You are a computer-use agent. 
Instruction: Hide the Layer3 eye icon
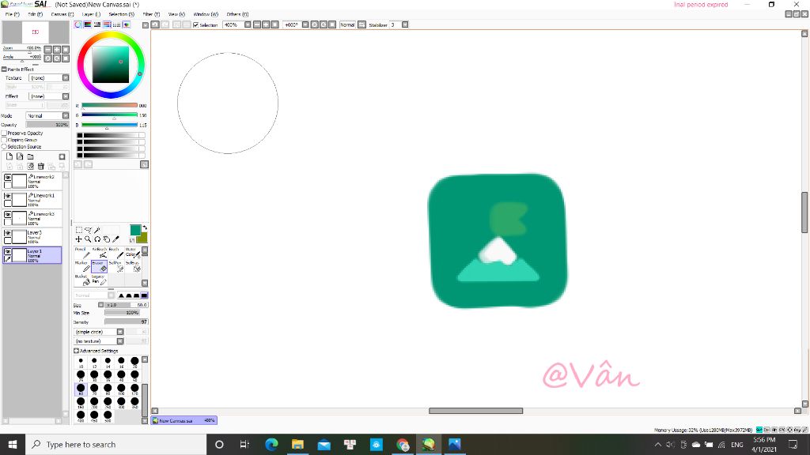point(8,233)
